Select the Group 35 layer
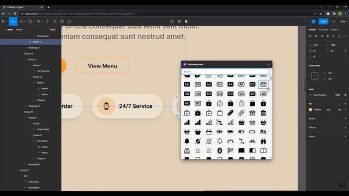 pyautogui.click(x=28, y=53)
